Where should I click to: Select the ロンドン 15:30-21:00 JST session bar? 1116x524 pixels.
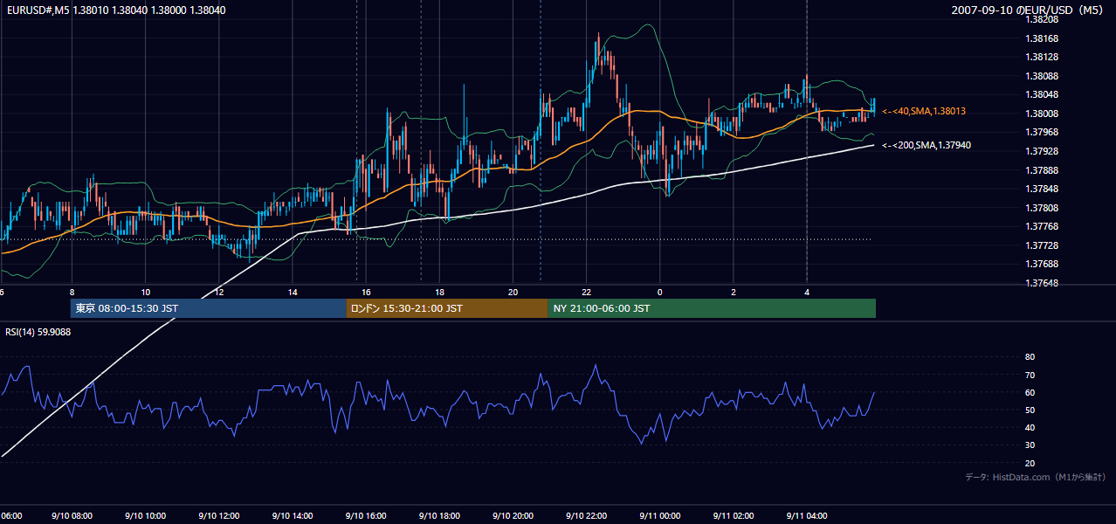(x=446, y=308)
